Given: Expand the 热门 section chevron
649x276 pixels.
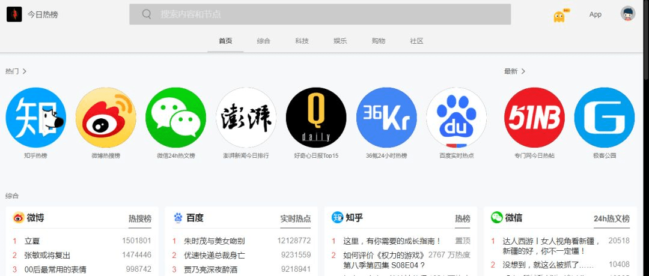Looking at the screenshot, I should [x=25, y=71].
